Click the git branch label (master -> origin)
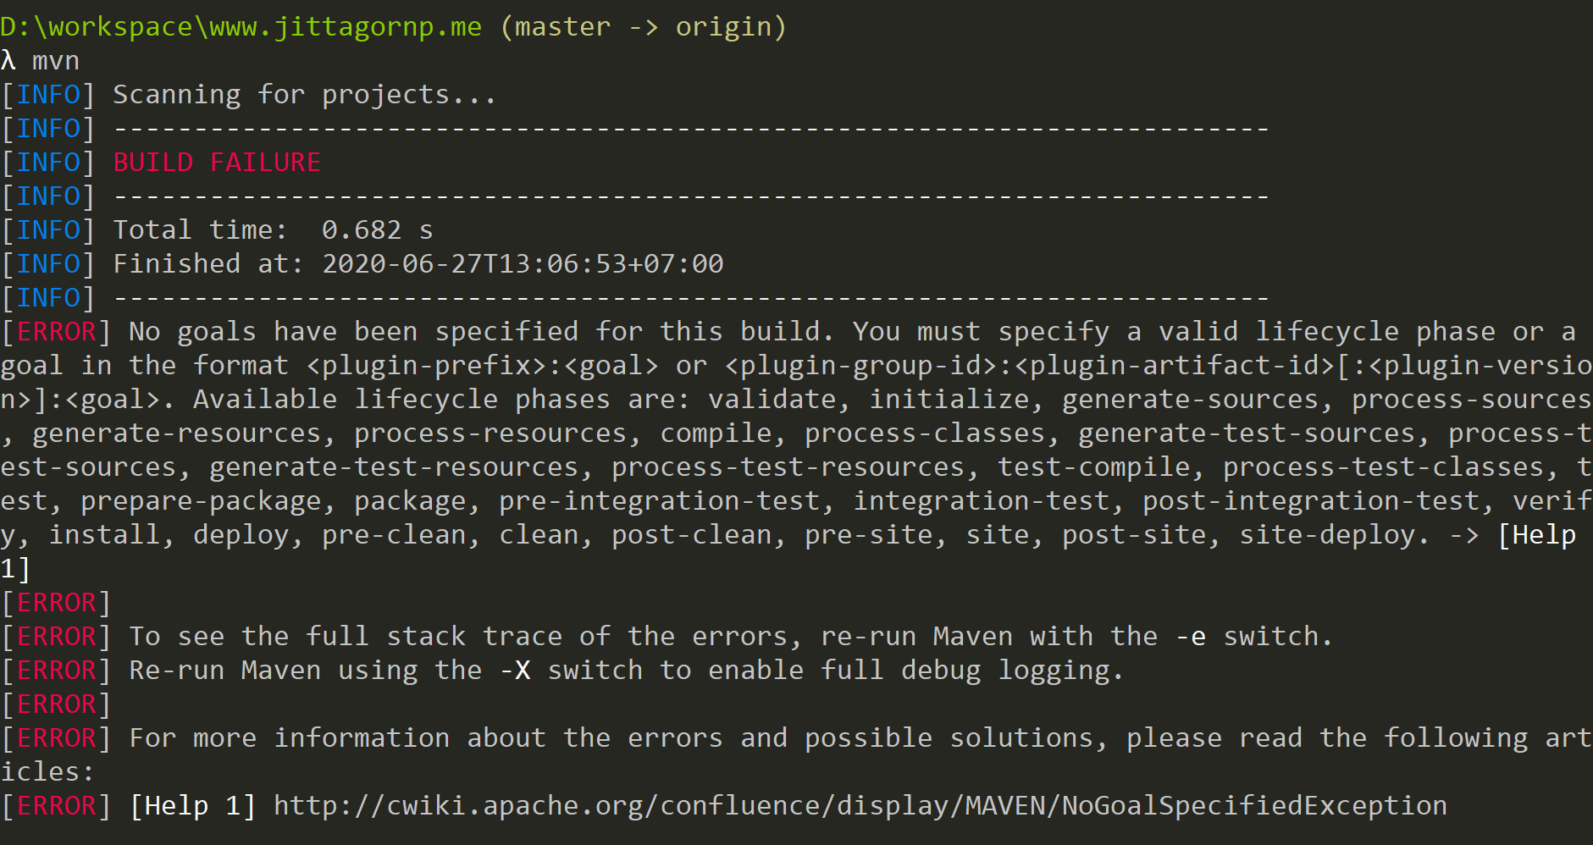The width and height of the screenshot is (1593, 845). 644,27
